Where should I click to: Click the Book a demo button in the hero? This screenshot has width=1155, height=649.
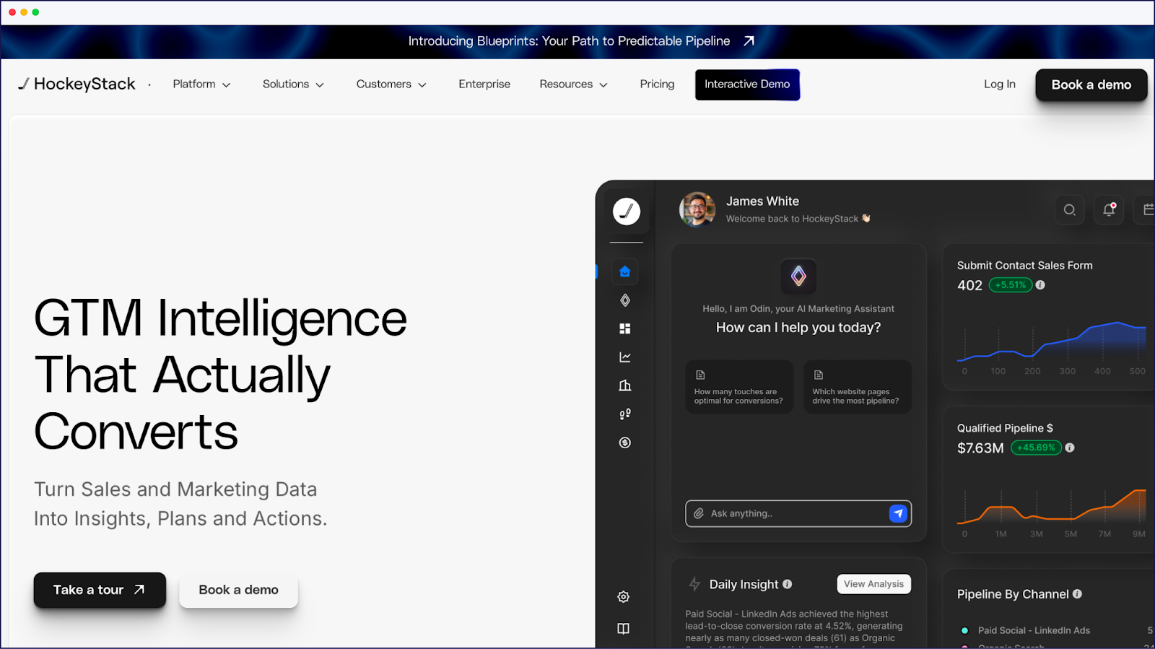pos(238,590)
